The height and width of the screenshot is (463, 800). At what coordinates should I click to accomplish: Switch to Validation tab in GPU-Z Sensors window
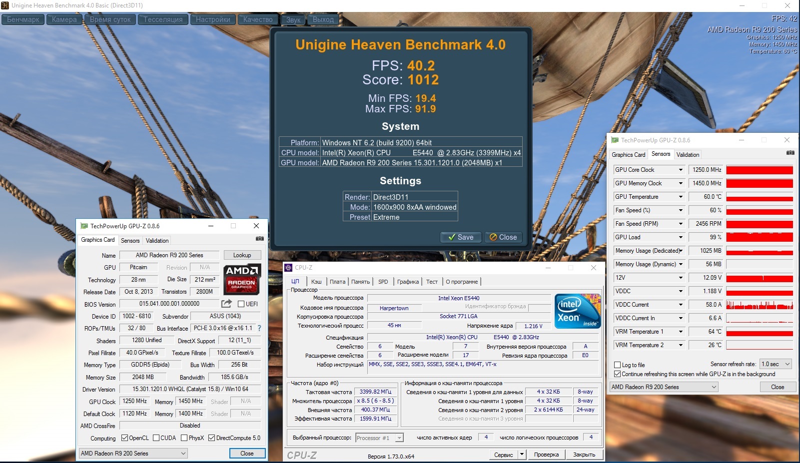click(688, 155)
